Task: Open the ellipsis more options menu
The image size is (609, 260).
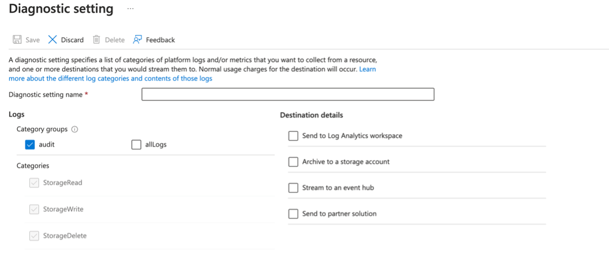Action: pyautogui.click(x=130, y=9)
